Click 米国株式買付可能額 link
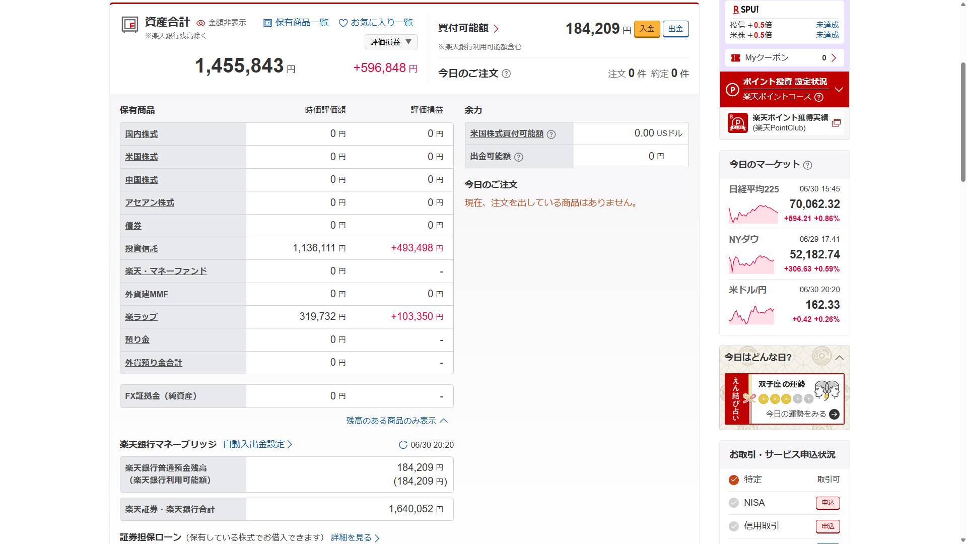The width and height of the screenshot is (967, 544). 507,133
